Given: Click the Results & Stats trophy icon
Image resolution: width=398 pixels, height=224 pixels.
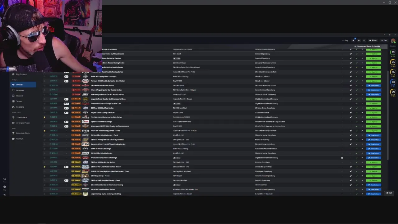Looking at the screenshot, I should point(13,133).
